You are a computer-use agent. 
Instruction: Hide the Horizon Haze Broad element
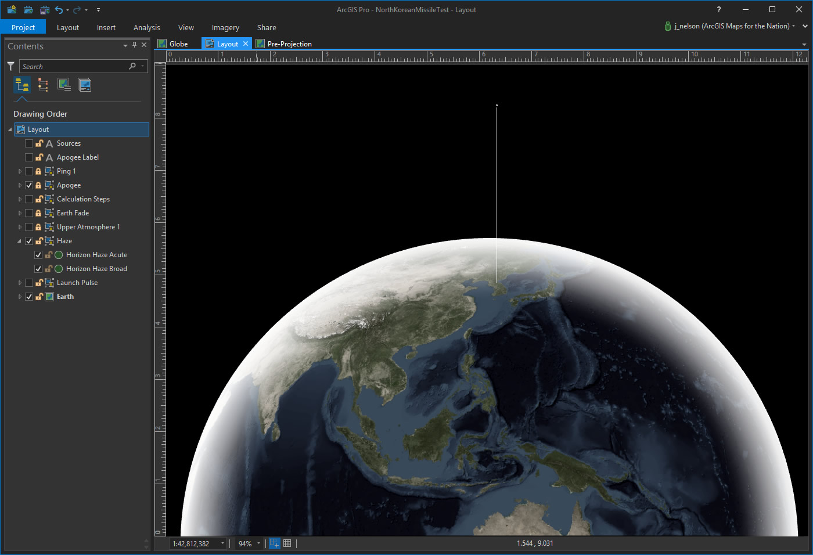[38, 269]
